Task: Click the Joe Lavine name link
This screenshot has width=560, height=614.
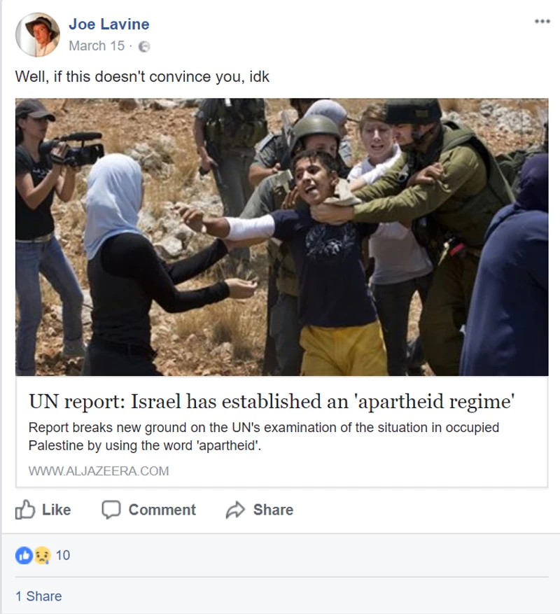Action: 109,25
